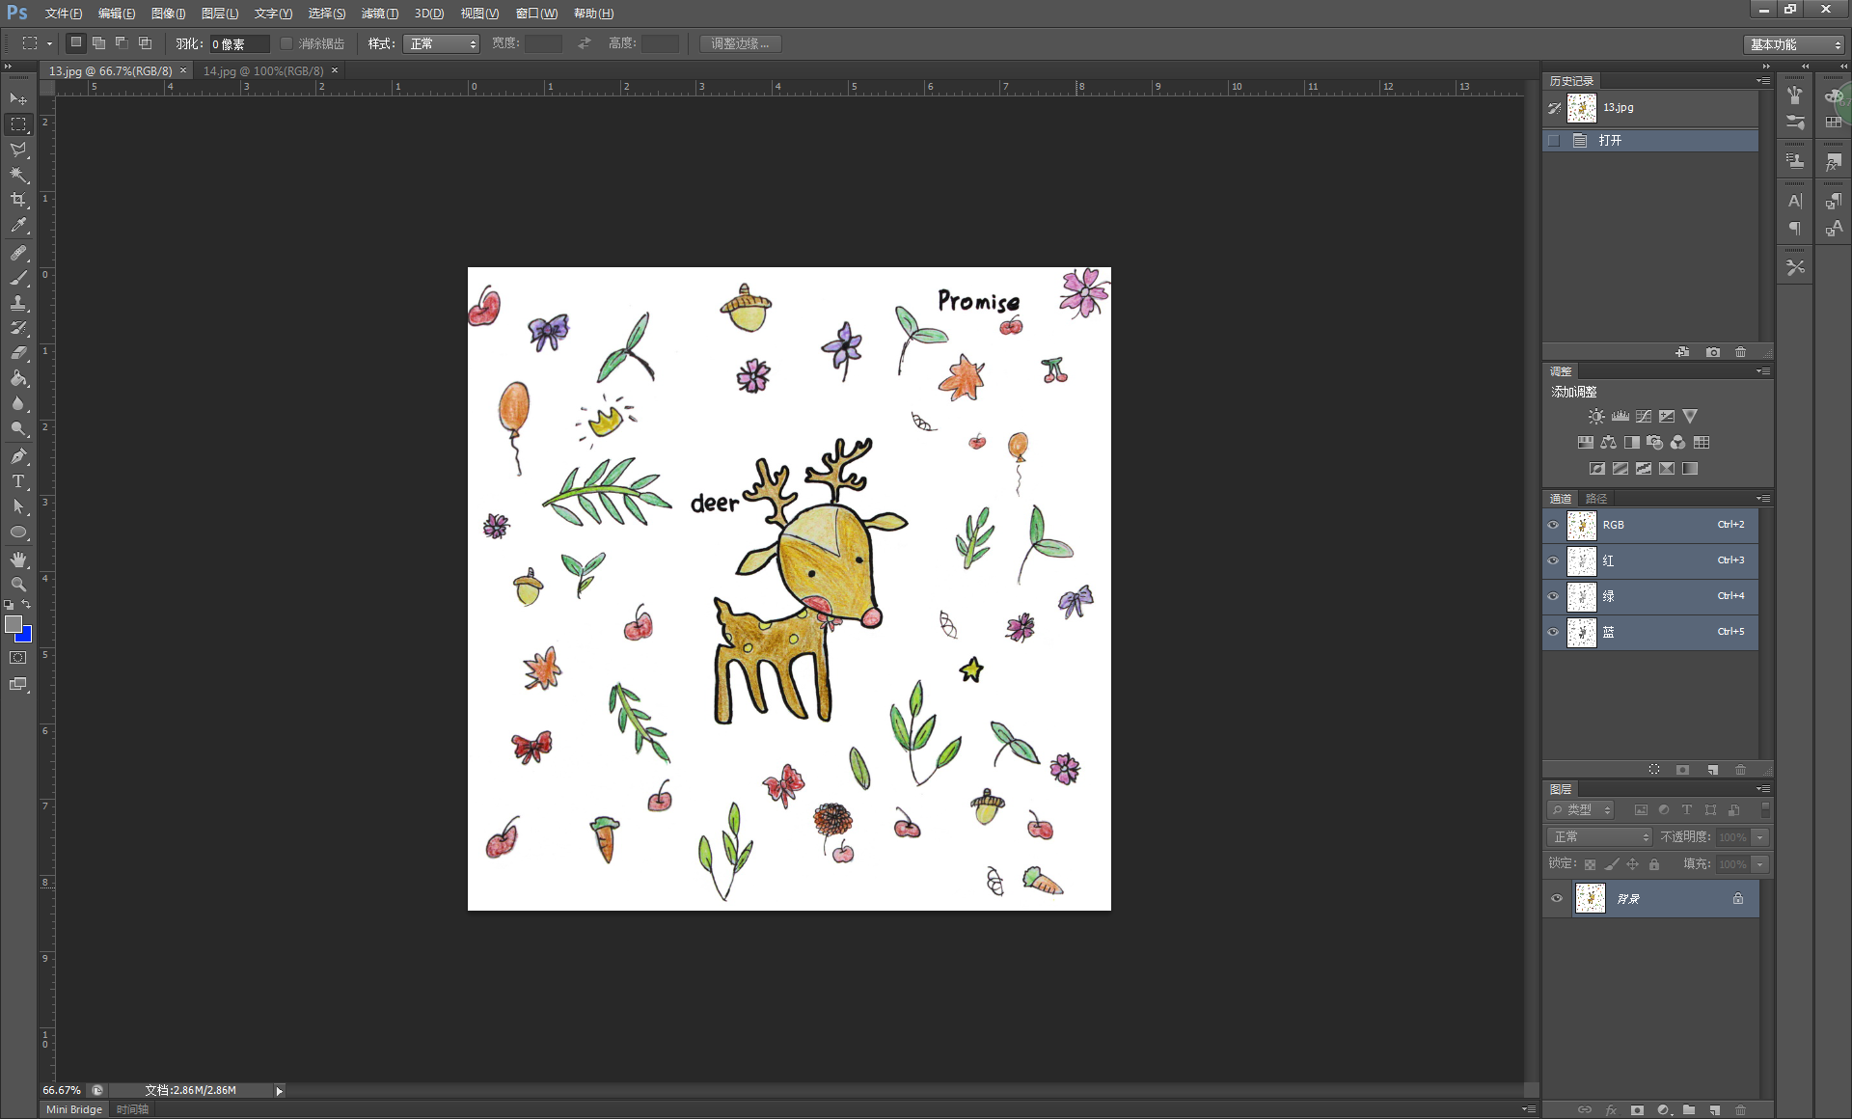This screenshot has height=1119, width=1852.
Task: Select the History Brush tool
Action: [x=18, y=328]
